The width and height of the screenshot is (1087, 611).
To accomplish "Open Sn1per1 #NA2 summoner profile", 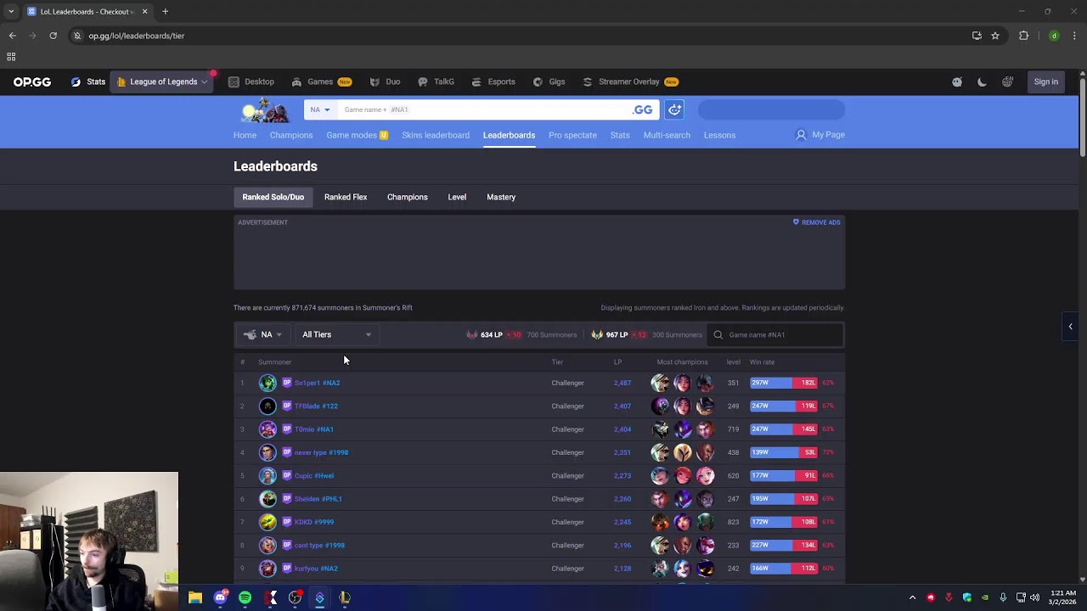I will click(317, 383).
